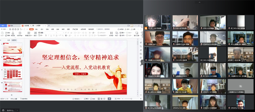Click the text box tool icon
The width and height of the screenshot is (255, 112).
tap(111, 33)
